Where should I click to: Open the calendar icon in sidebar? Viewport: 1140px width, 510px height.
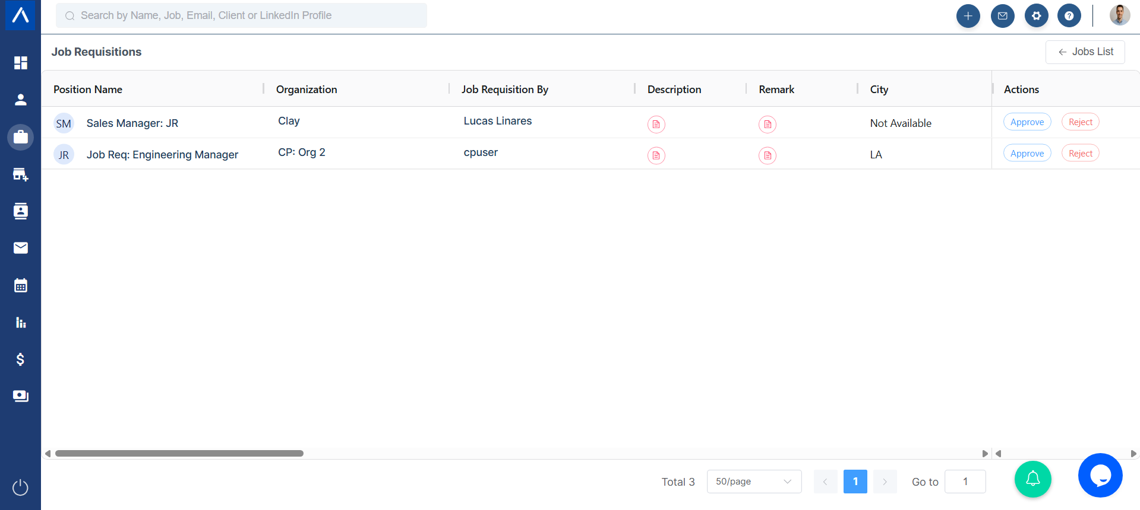pyautogui.click(x=21, y=285)
